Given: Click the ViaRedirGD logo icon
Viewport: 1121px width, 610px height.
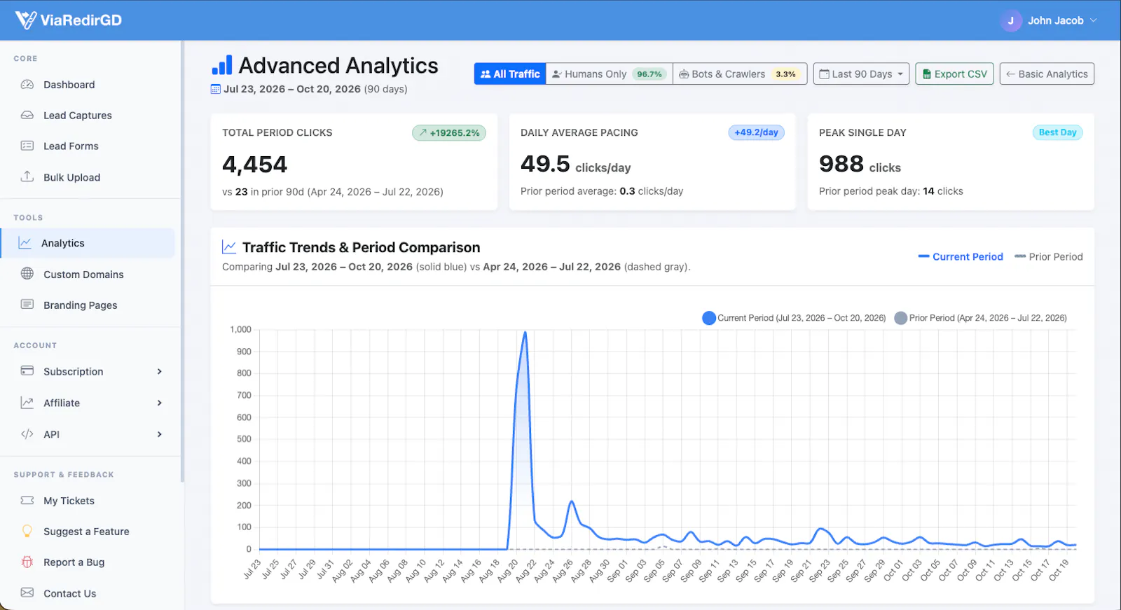Looking at the screenshot, I should click(x=26, y=20).
